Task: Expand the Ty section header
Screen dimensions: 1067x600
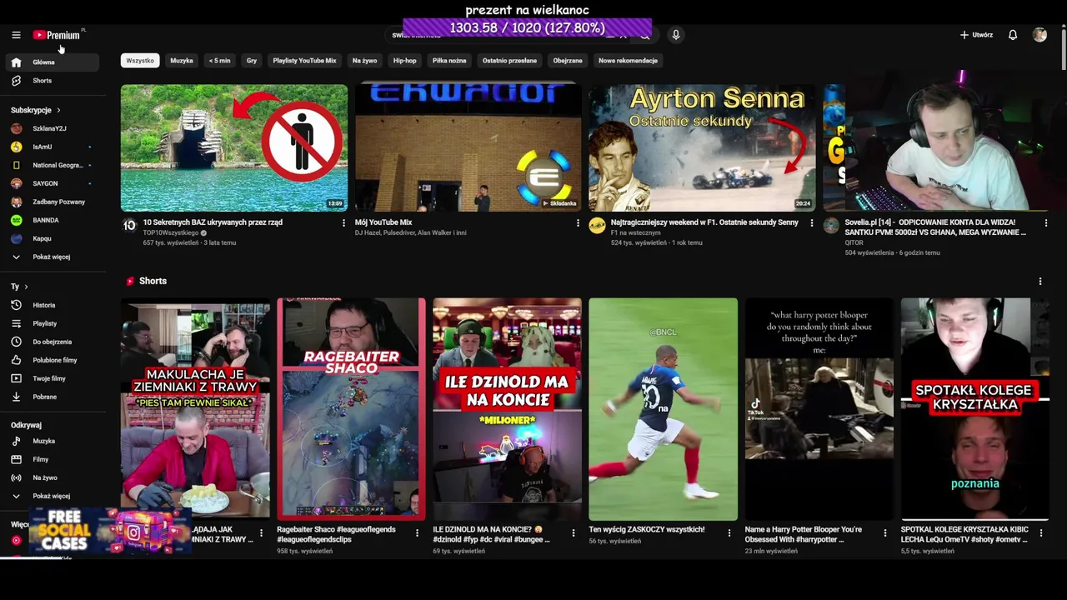Action: pyautogui.click(x=19, y=287)
